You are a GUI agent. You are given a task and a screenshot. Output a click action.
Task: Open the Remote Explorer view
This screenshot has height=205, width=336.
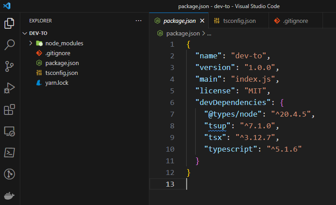(x=9, y=131)
